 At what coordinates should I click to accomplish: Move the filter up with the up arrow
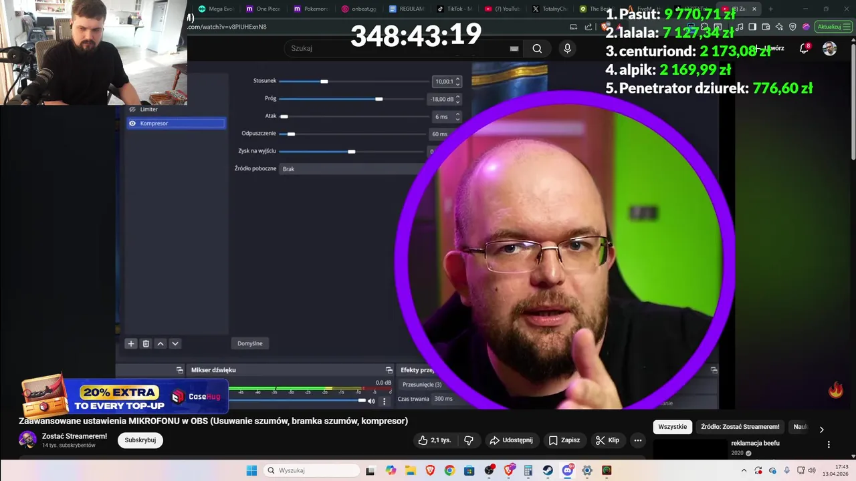[x=160, y=343]
